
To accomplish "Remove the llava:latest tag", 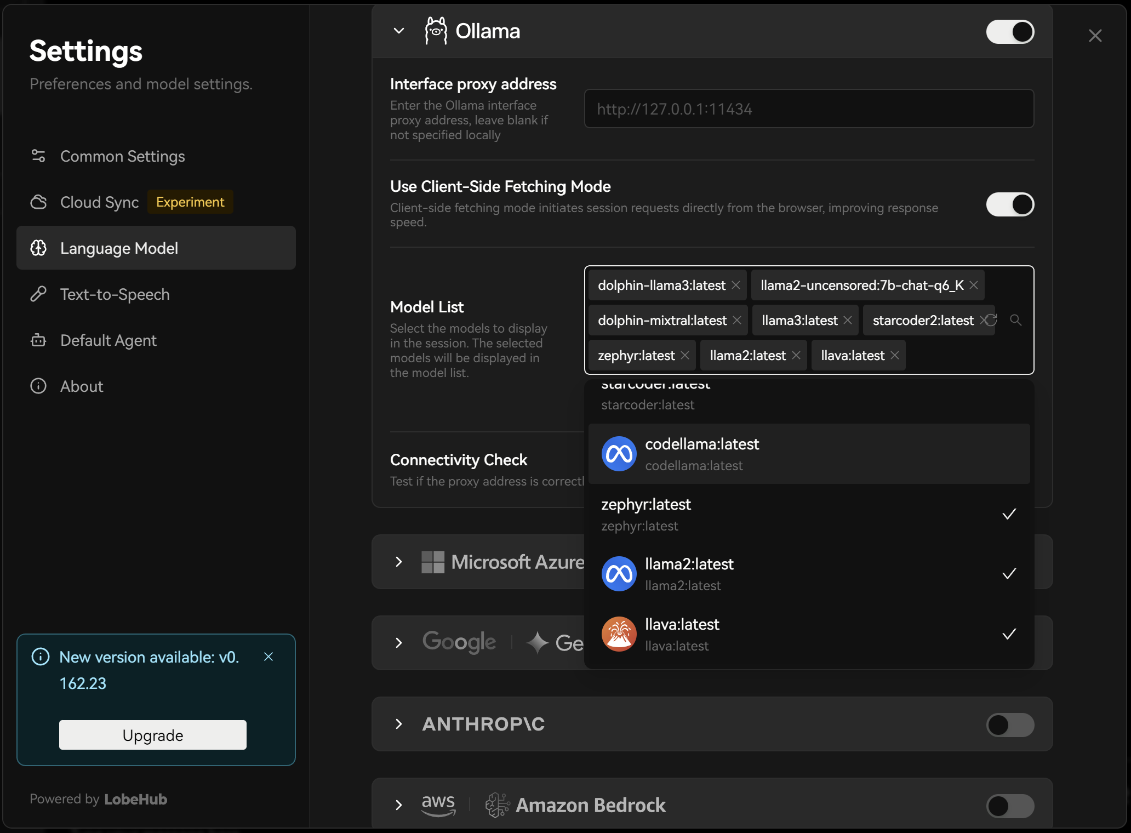I will [895, 355].
